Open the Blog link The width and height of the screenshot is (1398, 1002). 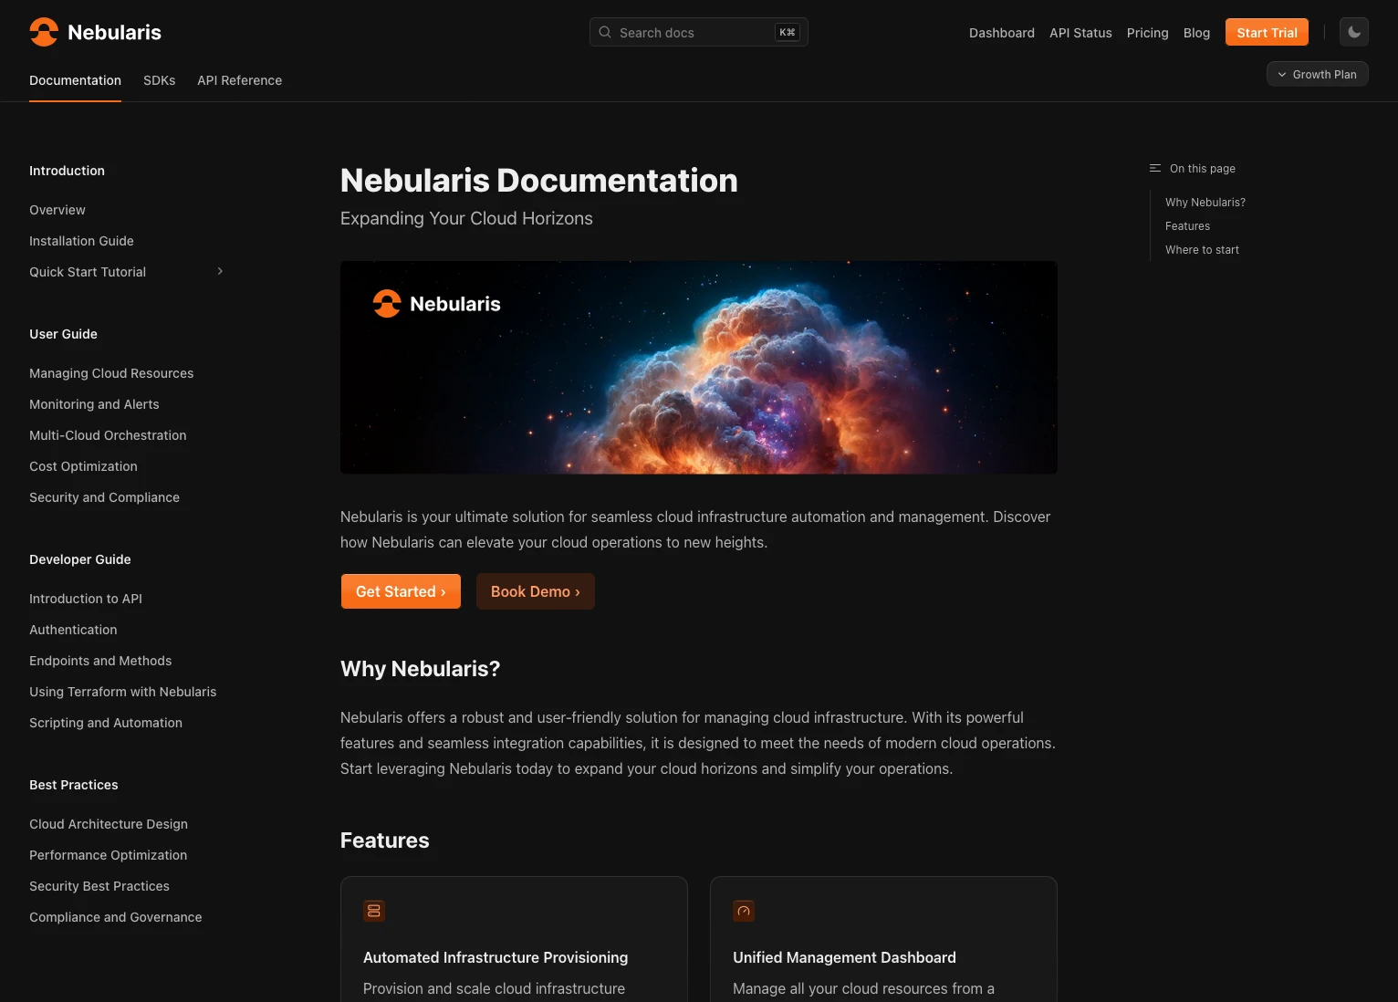[1196, 32]
